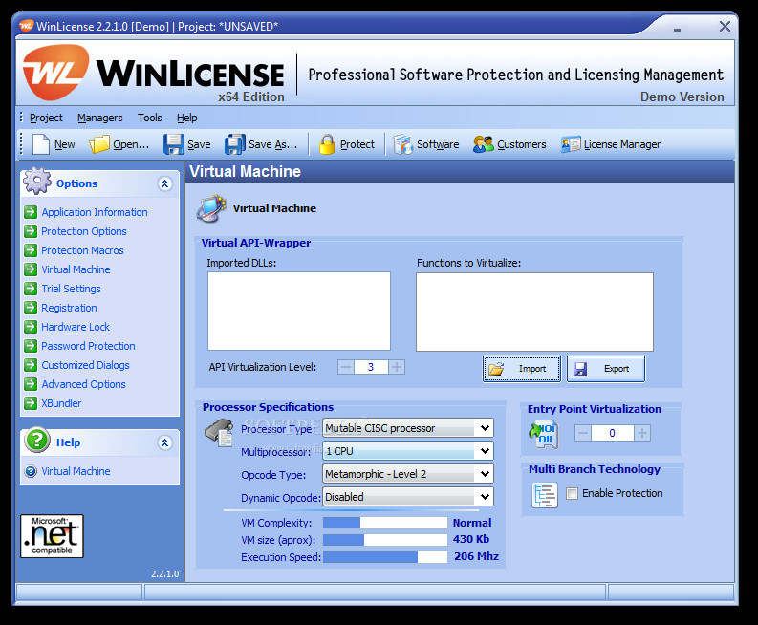This screenshot has height=625, width=758.
Task: Click the Protect padlock icon
Action: click(327, 144)
